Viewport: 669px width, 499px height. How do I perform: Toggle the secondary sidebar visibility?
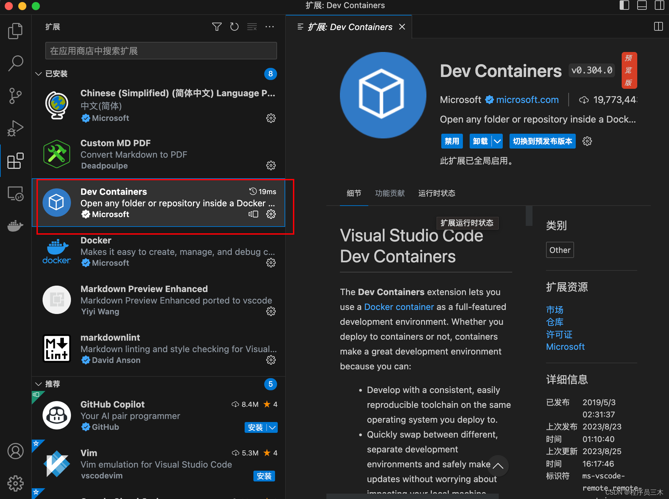659,5
